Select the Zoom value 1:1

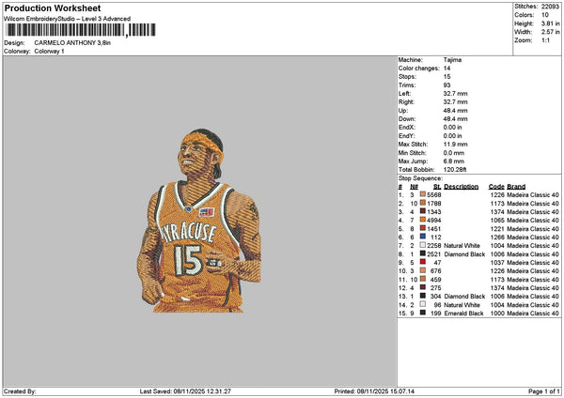coord(545,40)
